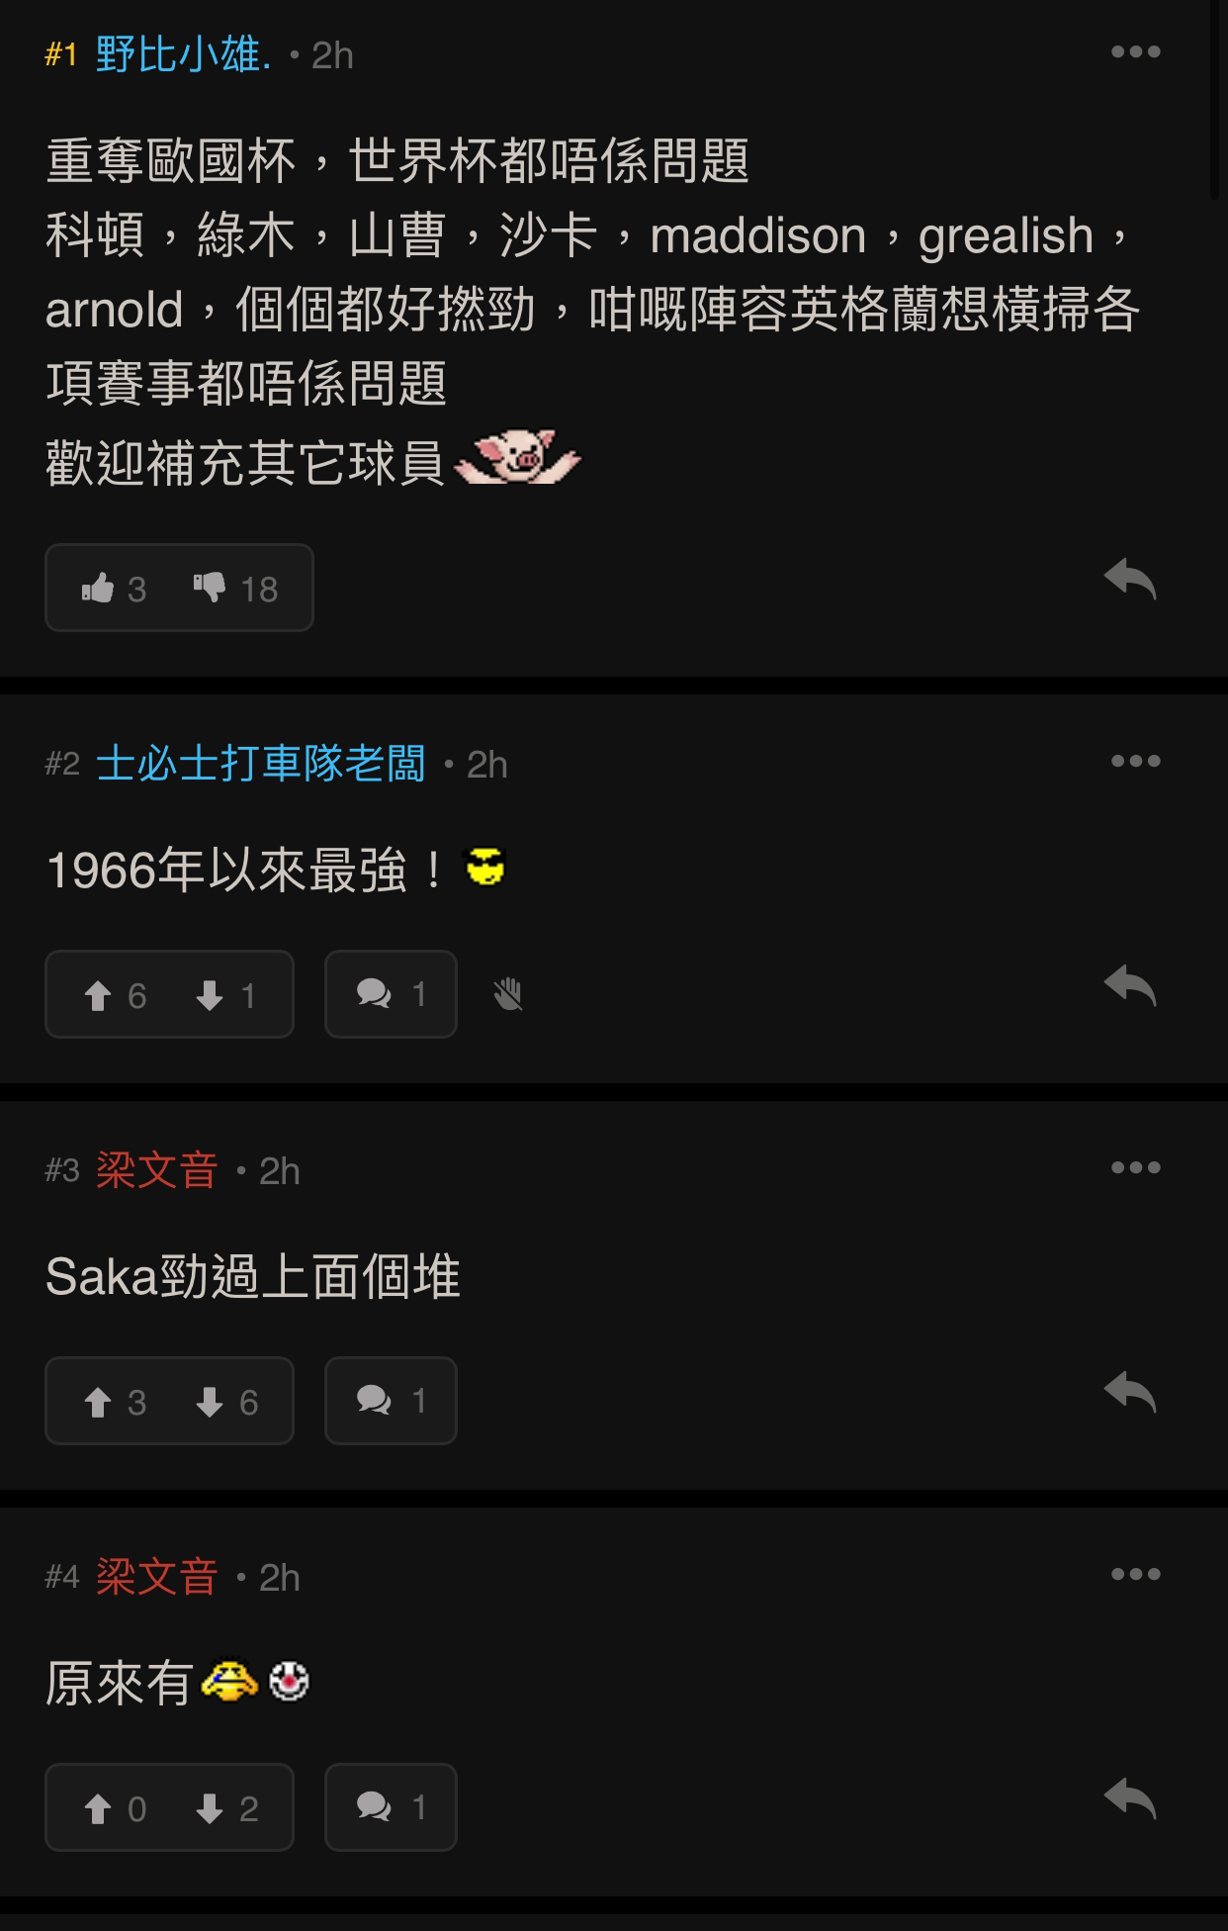Open more options menu for post #1
This screenshot has height=1931, width=1228.
(1135, 51)
